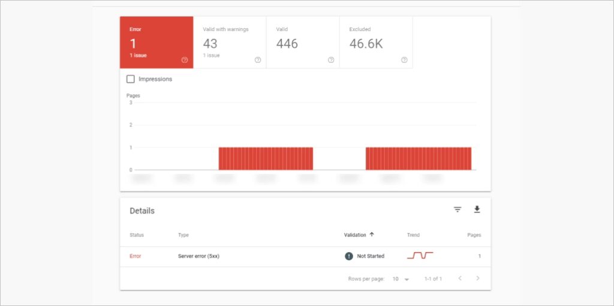
Task: Click the Not Started validation text
Action: pos(371,256)
